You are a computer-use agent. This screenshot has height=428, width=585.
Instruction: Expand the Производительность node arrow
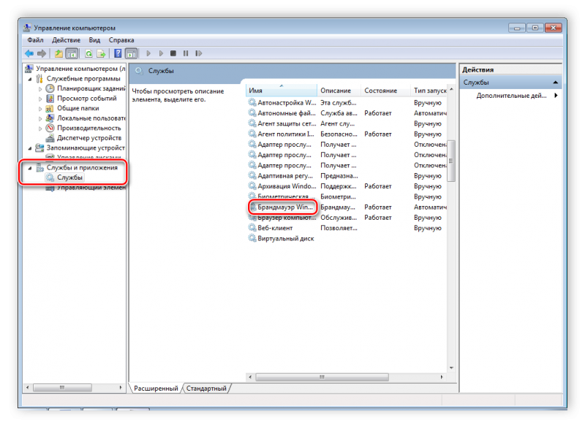pos(40,129)
